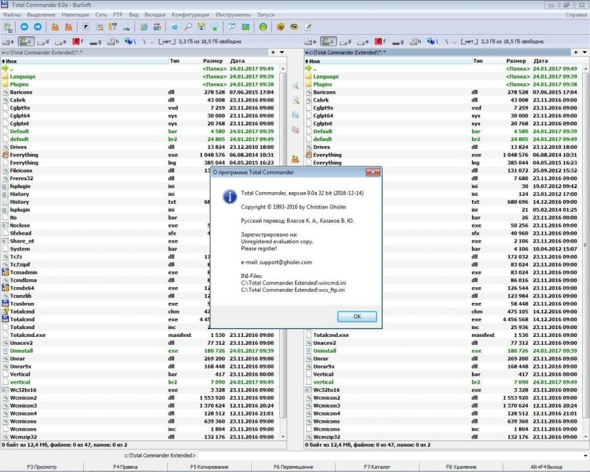
Task: Click the F5 Копирование button
Action: (x=209, y=467)
